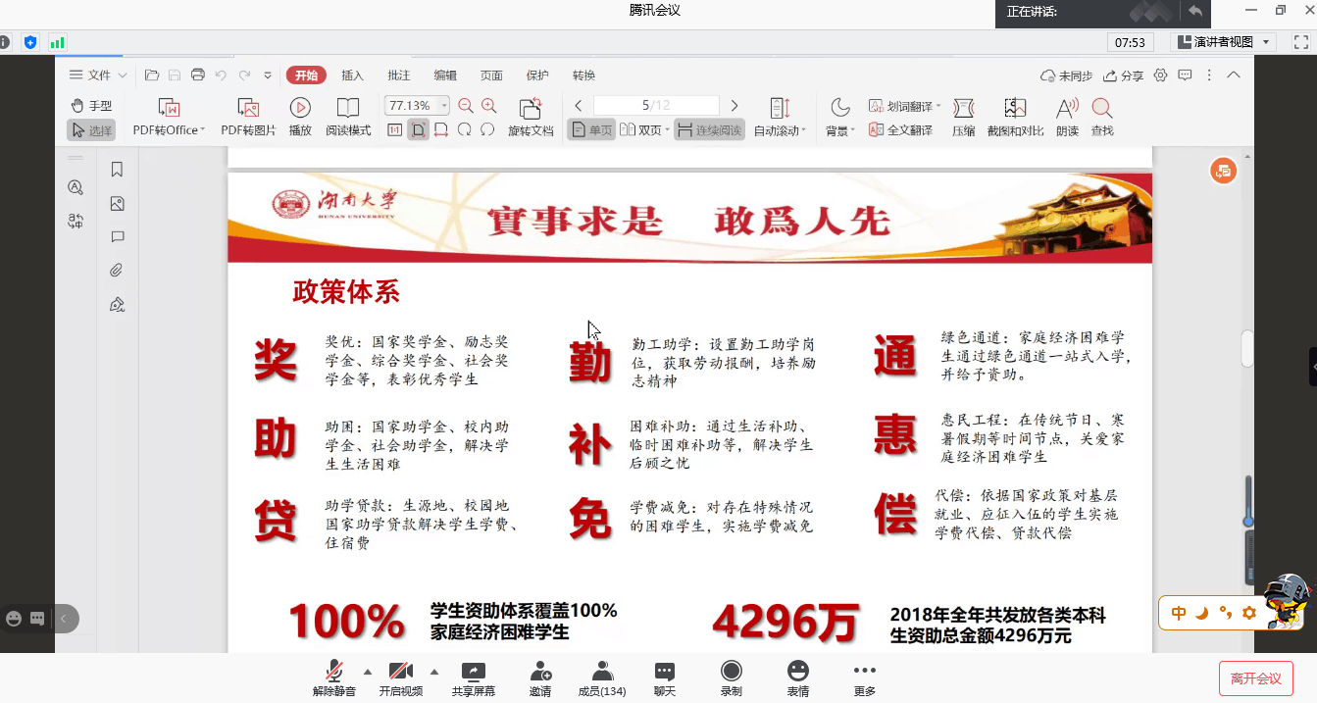
Task: Expand the 文件 menu
Action: coord(98,75)
